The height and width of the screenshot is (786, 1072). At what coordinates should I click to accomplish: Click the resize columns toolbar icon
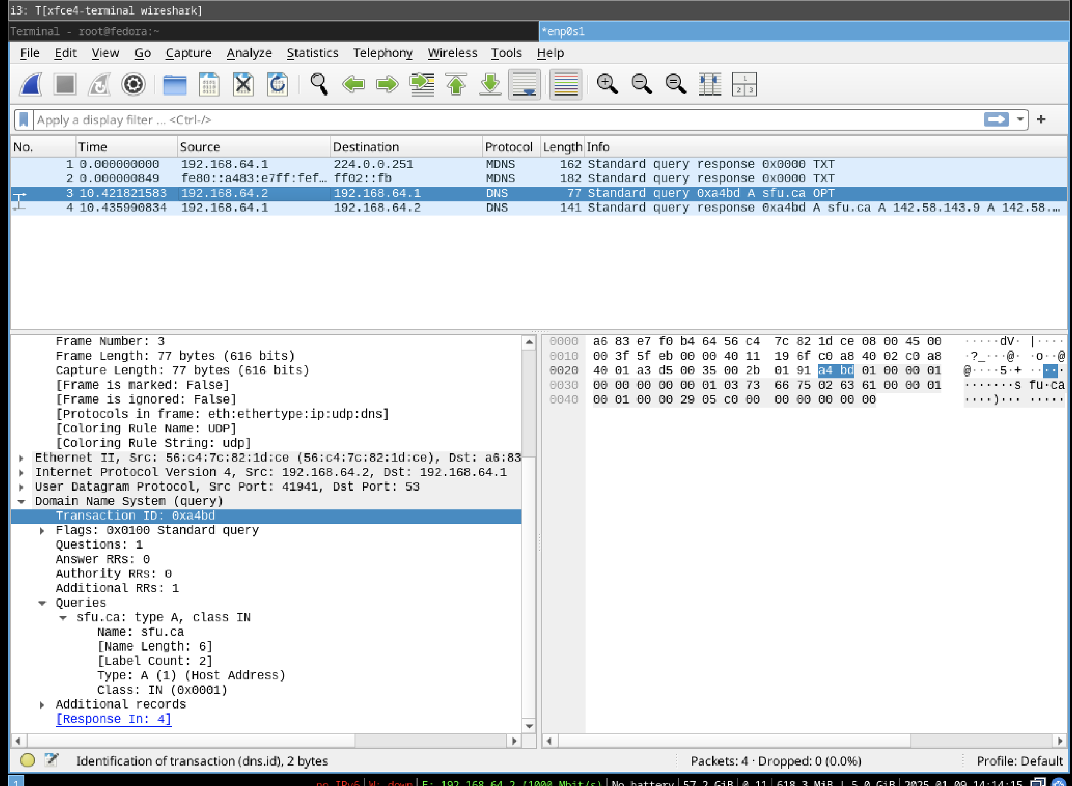click(710, 84)
